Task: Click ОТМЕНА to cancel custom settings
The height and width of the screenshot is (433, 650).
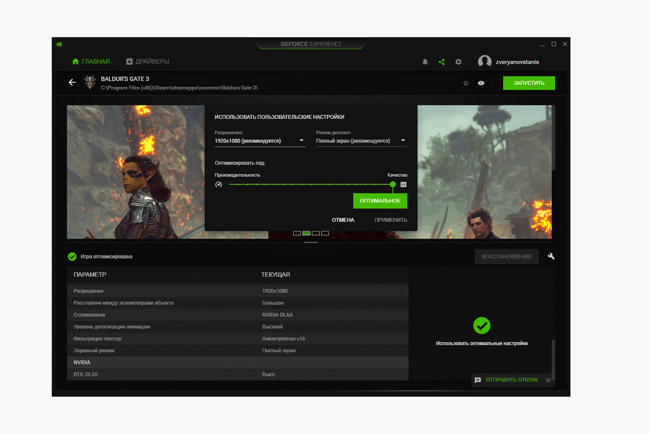Action: click(x=343, y=220)
